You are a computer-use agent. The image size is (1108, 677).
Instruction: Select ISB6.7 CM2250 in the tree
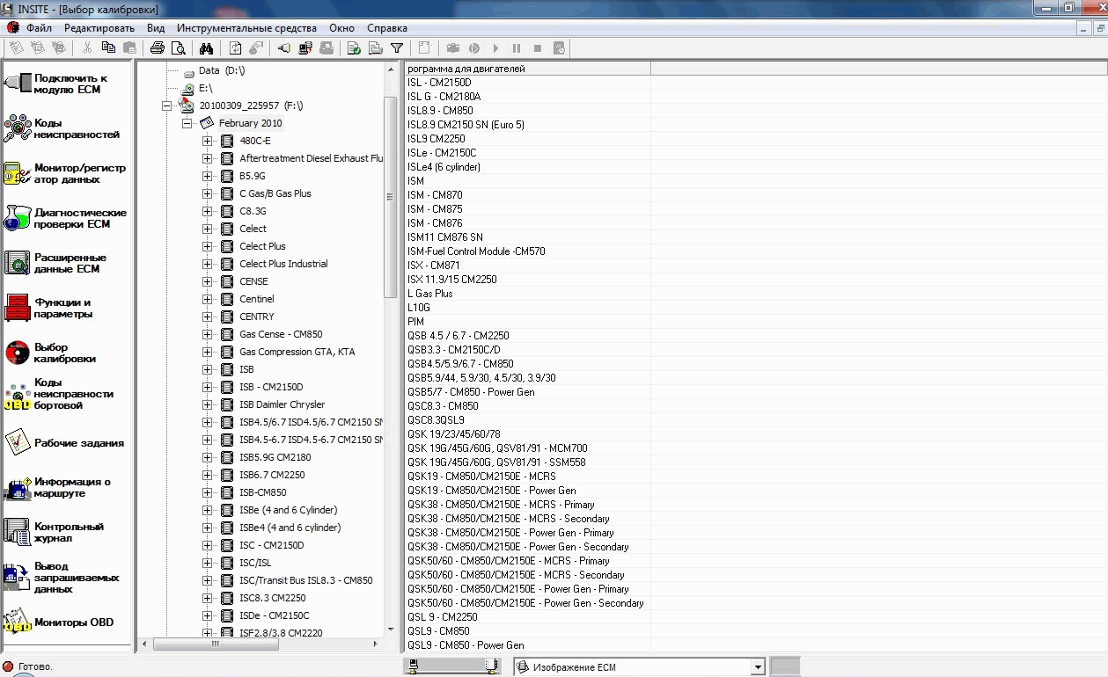point(272,475)
